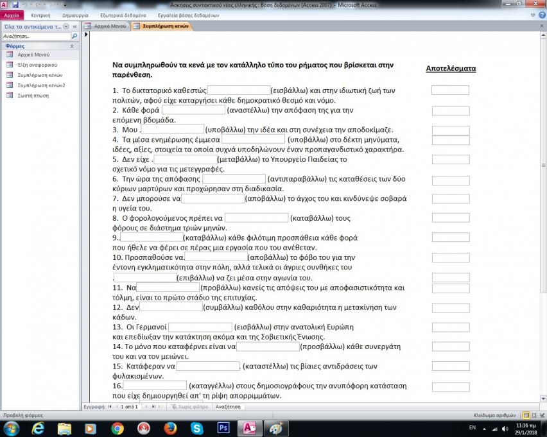This screenshot has width=547, height=437.
Task: Select the Συμπλήρωση κενών document tab
Action: [162, 26]
